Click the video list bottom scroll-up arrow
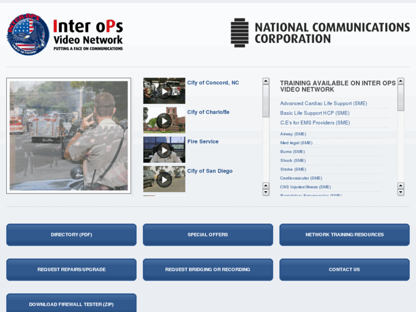The image size is (416, 312). tap(266, 185)
